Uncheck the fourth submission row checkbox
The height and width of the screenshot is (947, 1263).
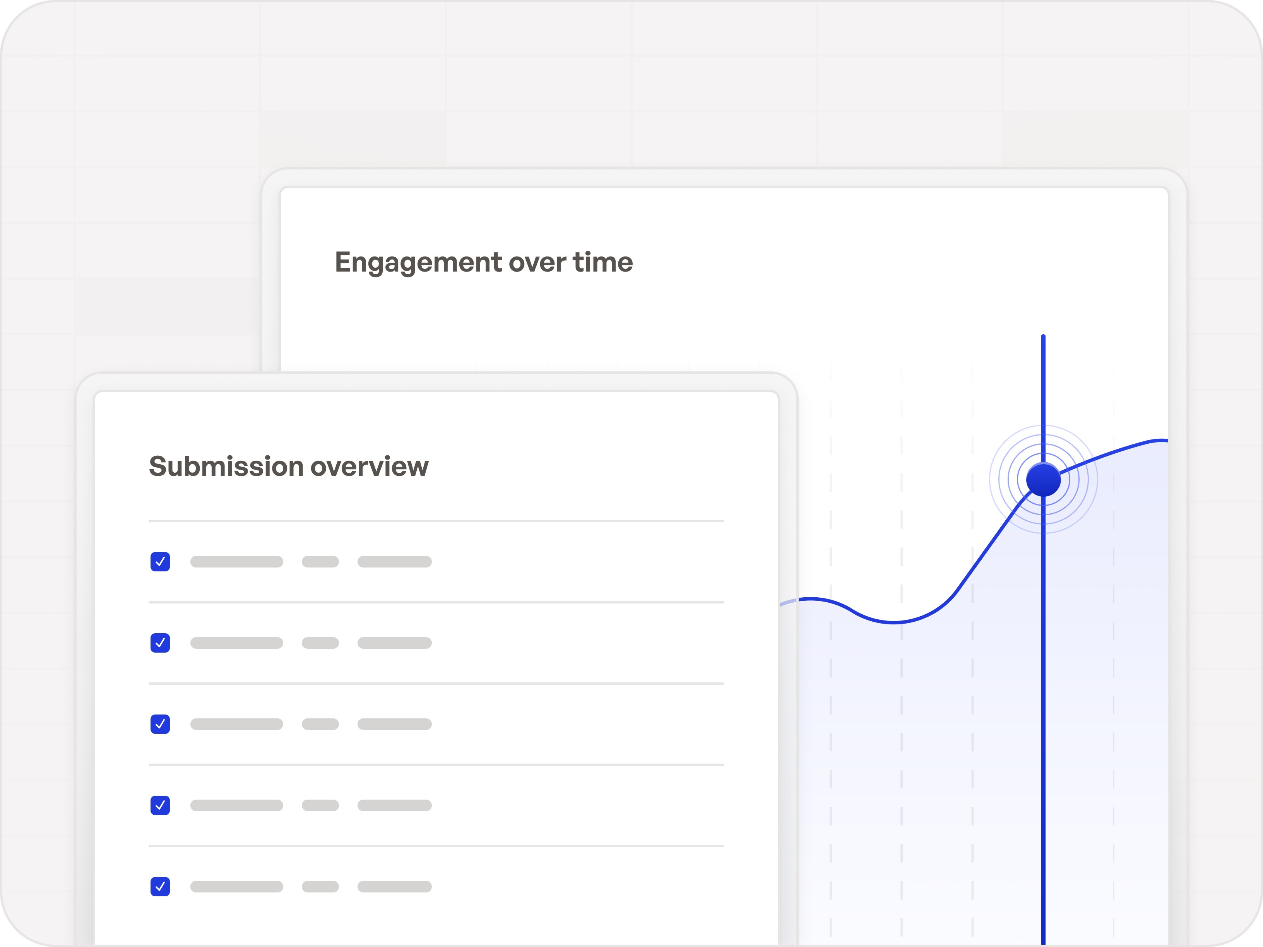coord(160,805)
